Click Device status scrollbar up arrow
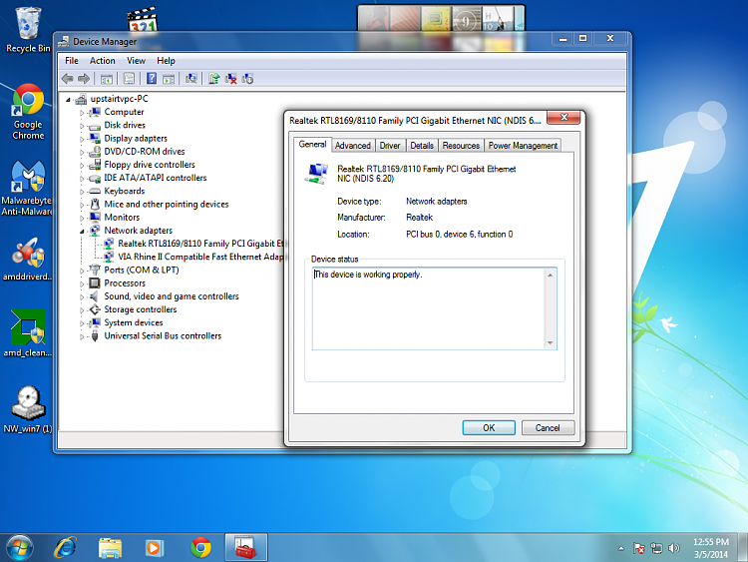The height and width of the screenshot is (562, 748). click(550, 276)
